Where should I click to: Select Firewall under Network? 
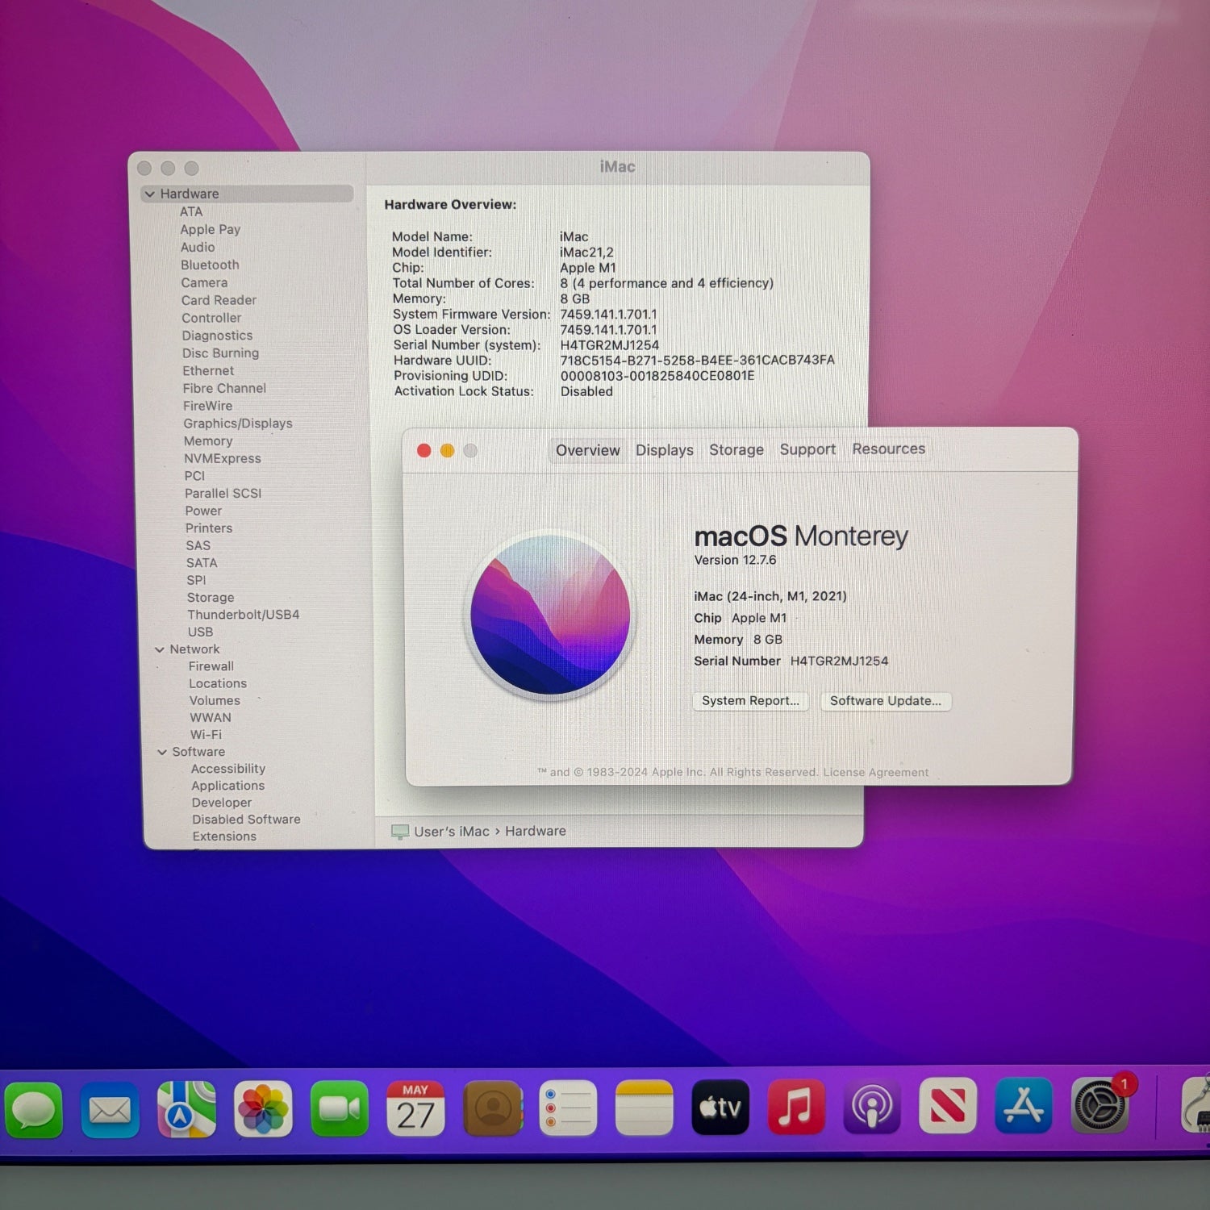tap(211, 666)
